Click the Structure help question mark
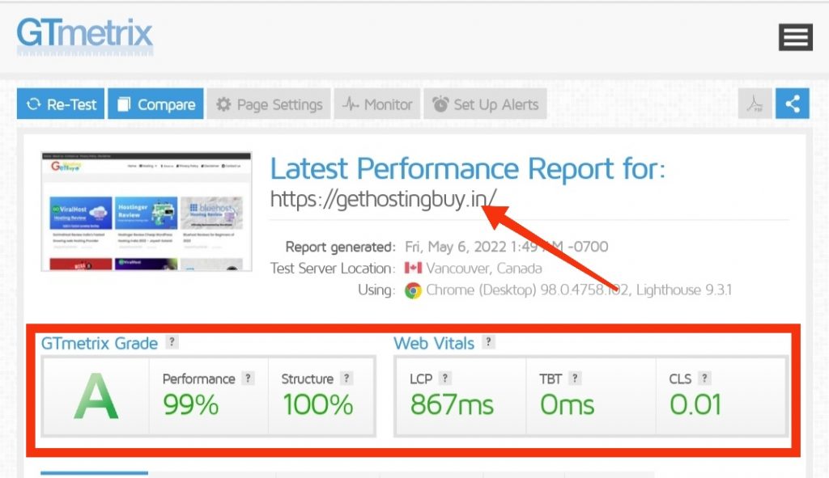 [x=346, y=379]
